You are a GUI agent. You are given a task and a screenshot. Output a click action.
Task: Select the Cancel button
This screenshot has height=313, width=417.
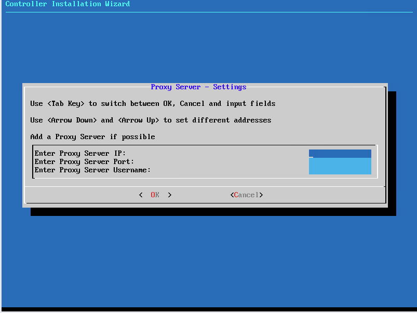[247, 195]
